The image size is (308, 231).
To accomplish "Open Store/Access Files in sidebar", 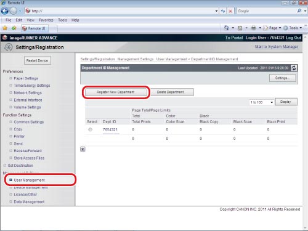I will [29, 158].
